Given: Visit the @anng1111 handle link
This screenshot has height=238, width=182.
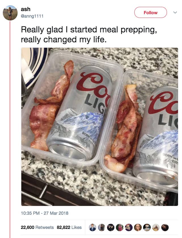Looking at the screenshot, I should click(x=32, y=16).
